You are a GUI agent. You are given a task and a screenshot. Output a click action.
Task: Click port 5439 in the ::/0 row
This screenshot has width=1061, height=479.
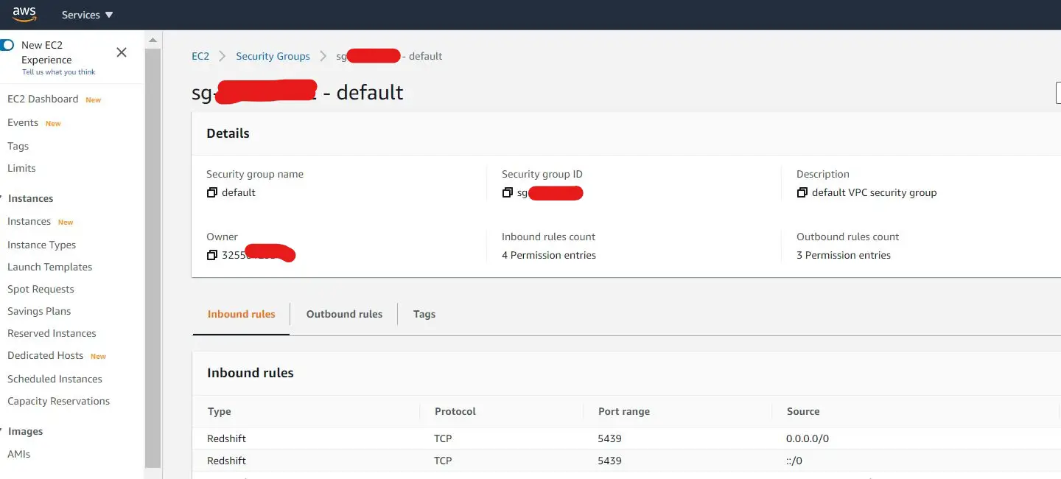[x=610, y=461]
